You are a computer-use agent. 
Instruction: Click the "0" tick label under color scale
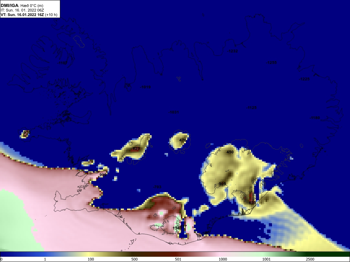pyautogui.click(x=1, y=260)
